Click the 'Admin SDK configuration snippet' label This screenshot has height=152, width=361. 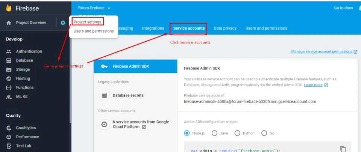(211, 122)
